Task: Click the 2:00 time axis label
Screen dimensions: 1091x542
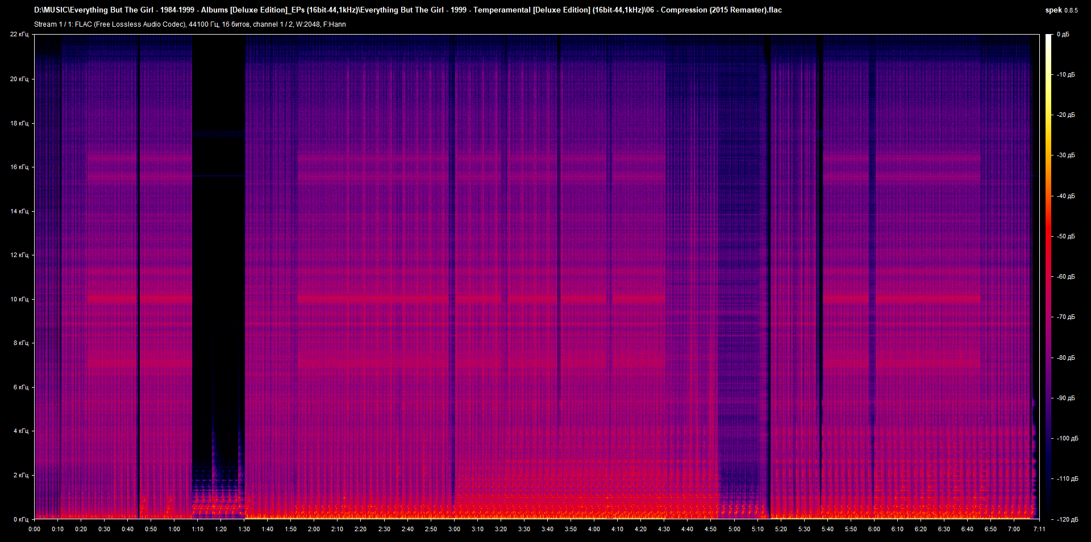Action: (314, 529)
